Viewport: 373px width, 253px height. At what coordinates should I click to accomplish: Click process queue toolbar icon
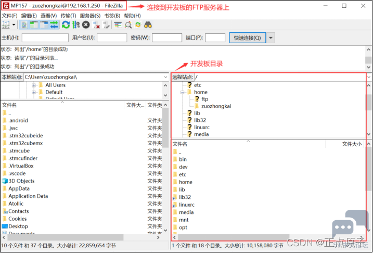[x=76, y=25]
